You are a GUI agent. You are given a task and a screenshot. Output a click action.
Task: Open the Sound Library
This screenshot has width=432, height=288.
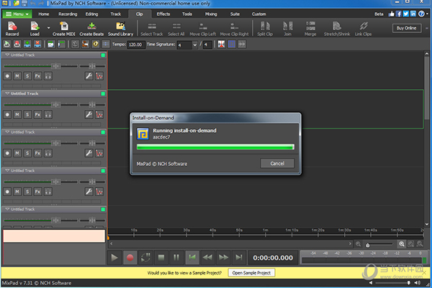120,29
